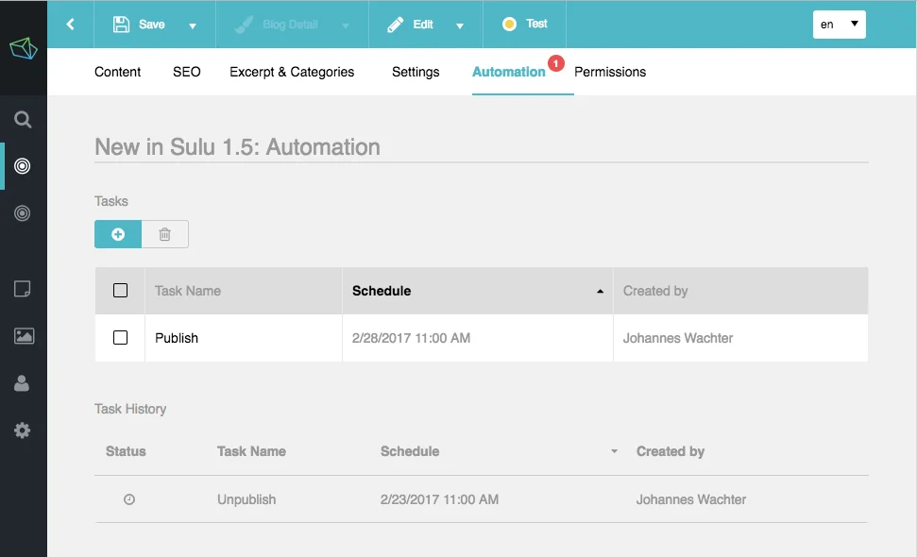Viewport: 917px width, 557px height.
Task: Switch to the Permissions tab
Action: click(x=610, y=72)
